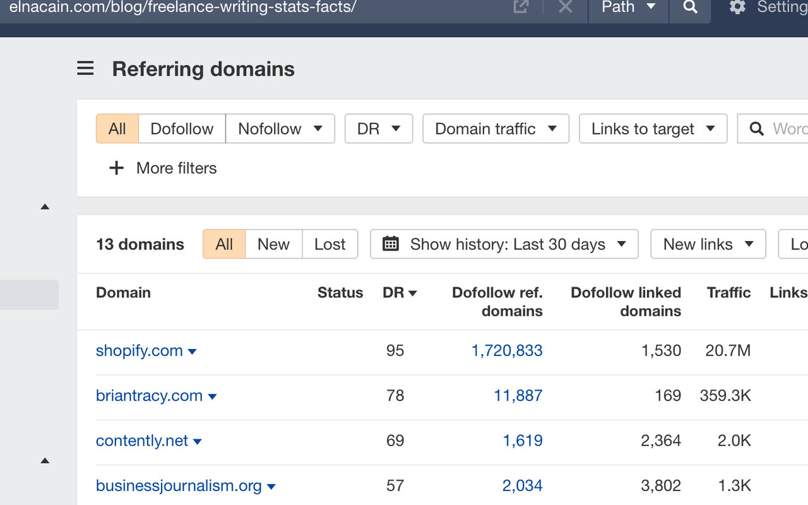This screenshot has height=505, width=808.
Task: Expand shopify.com domain options arrow
Action: pyautogui.click(x=193, y=352)
